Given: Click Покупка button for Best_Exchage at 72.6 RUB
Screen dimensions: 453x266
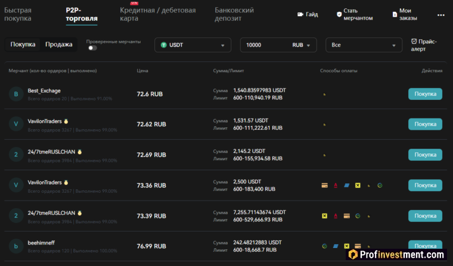Looking at the screenshot, I should (x=425, y=94).
